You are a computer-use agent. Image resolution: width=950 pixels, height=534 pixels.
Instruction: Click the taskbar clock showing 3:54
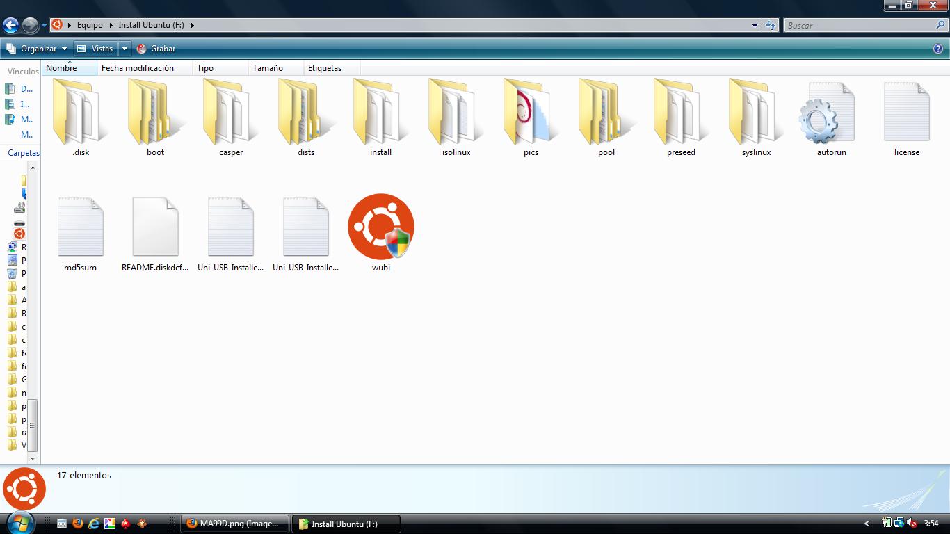[x=931, y=524]
